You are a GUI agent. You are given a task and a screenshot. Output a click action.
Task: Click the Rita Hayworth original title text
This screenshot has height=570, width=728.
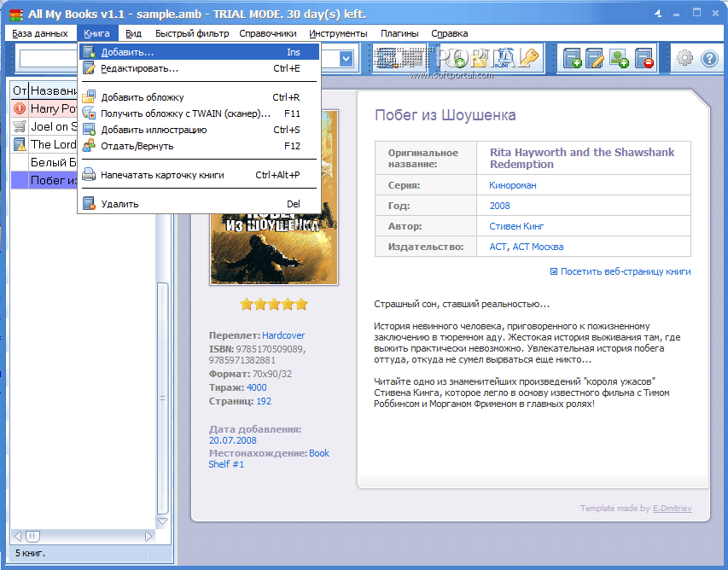[x=582, y=158]
